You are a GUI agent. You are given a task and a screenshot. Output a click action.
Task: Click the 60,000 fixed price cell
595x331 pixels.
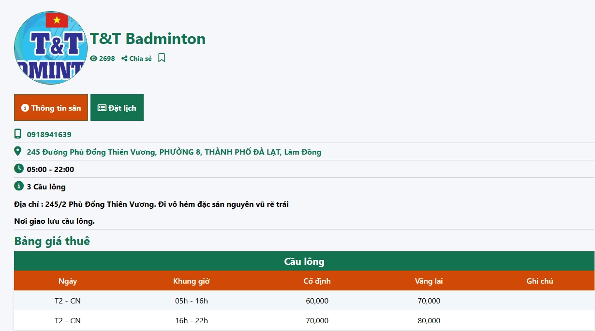pyautogui.click(x=317, y=301)
